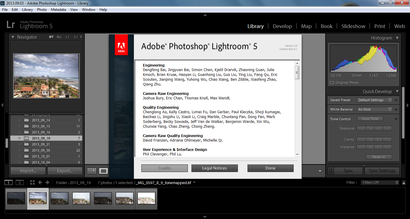The image size is (410, 219).
Task: Switch to Loupe view in the toolbar
Action: (103, 171)
